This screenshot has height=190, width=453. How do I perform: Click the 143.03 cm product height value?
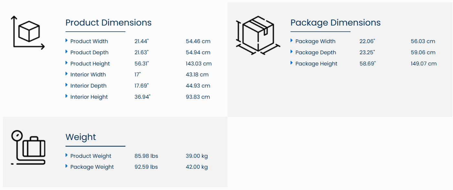[x=199, y=64]
